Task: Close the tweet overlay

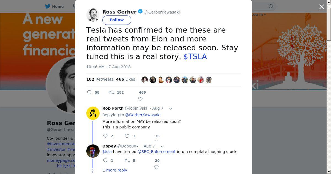Action: [322, 7]
